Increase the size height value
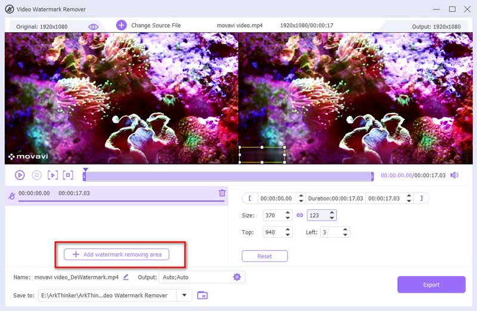Image resolution: width=477 pixels, height=311 pixels. (x=332, y=213)
